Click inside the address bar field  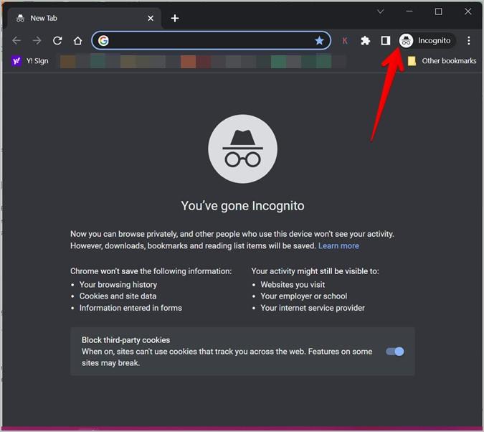211,40
